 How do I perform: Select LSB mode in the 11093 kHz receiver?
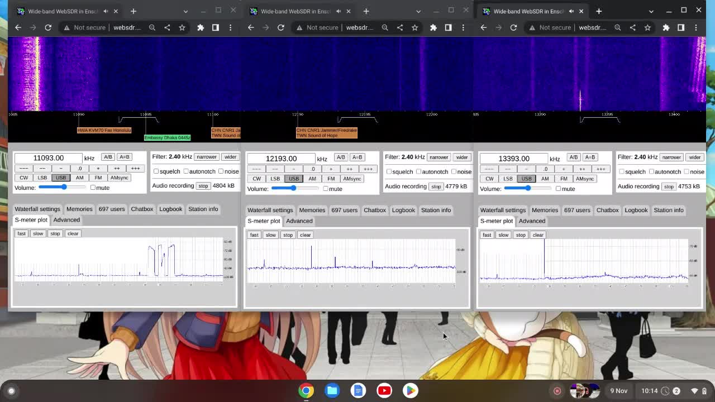(x=42, y=178)
